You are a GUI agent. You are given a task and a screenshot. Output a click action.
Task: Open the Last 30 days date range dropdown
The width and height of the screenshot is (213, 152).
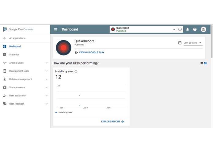click(x=193, y=43)
